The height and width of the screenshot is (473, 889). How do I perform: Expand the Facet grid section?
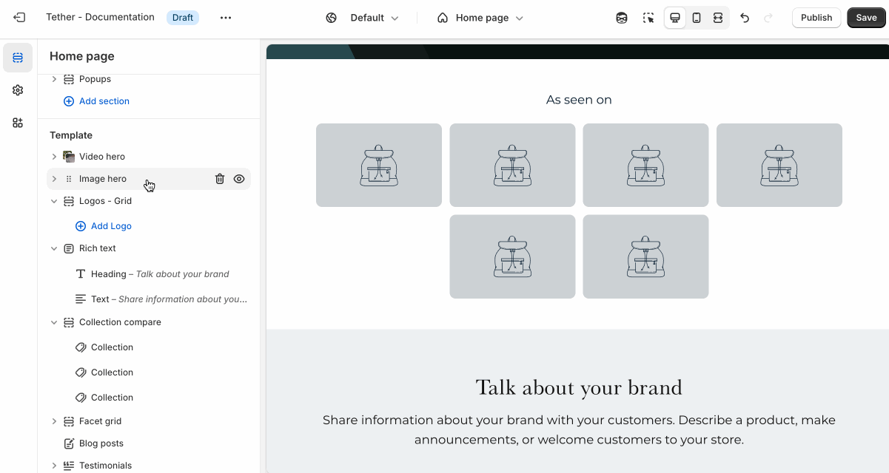point(54,421)
